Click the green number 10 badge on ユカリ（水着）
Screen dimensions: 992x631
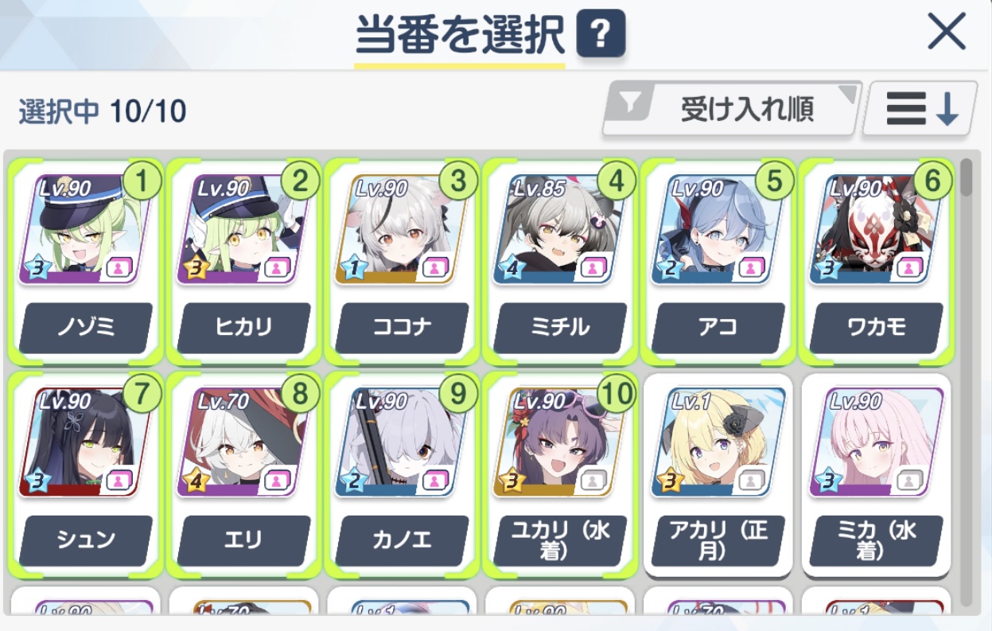click(615, 393)
